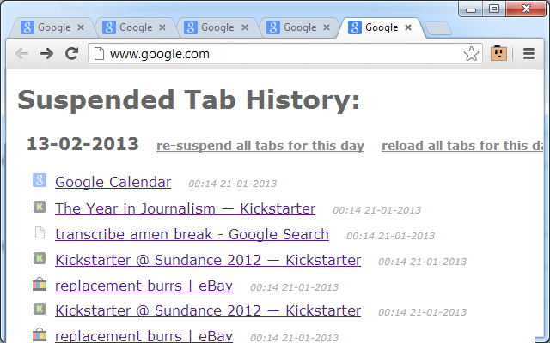Open a new tab with the blank tab button
550x343 pixels.
point(437,28)
